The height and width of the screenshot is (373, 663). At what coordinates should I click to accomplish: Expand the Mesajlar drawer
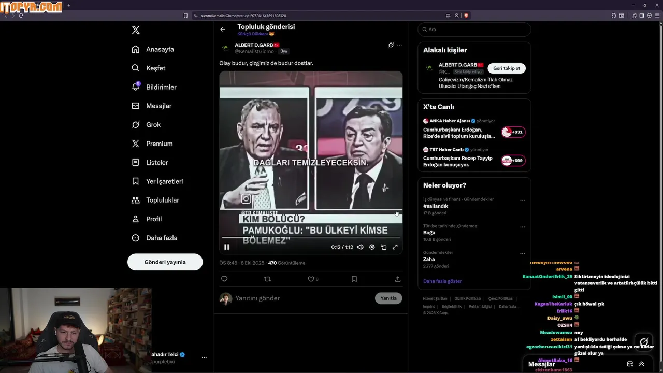[x=642, y=364]
